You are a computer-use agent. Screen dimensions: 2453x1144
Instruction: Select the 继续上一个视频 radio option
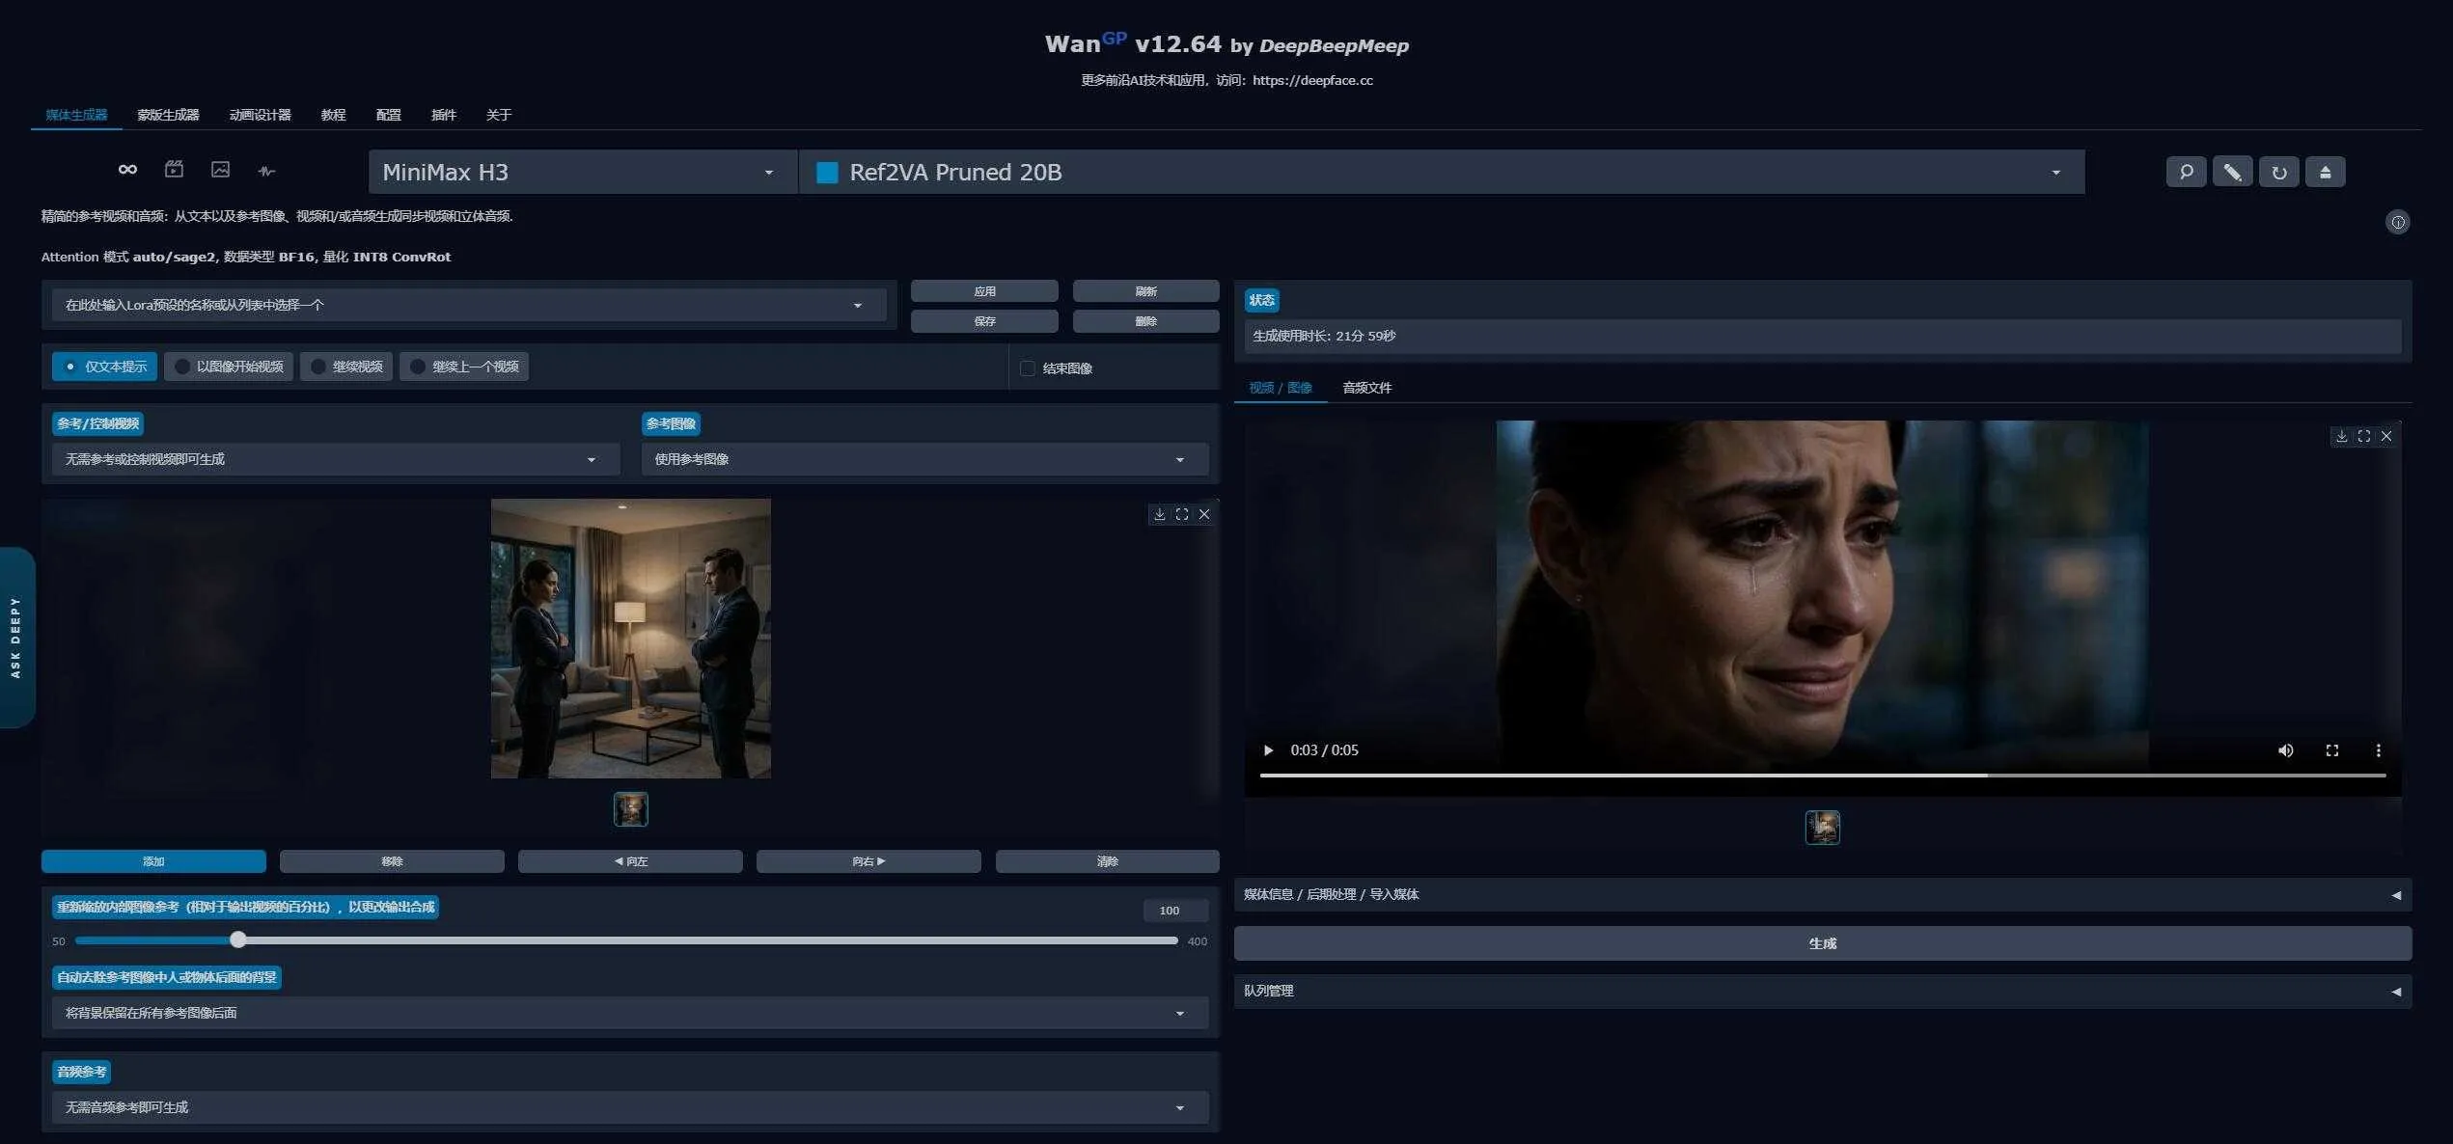(464, 367)
